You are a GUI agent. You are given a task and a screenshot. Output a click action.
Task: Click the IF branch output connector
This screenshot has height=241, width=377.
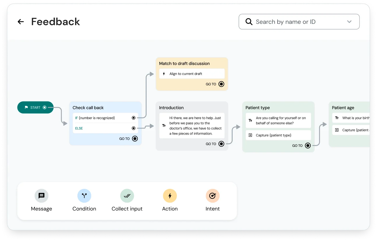134,118
